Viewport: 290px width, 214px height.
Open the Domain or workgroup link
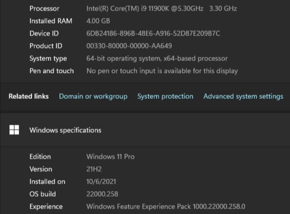tap(93, 96)
